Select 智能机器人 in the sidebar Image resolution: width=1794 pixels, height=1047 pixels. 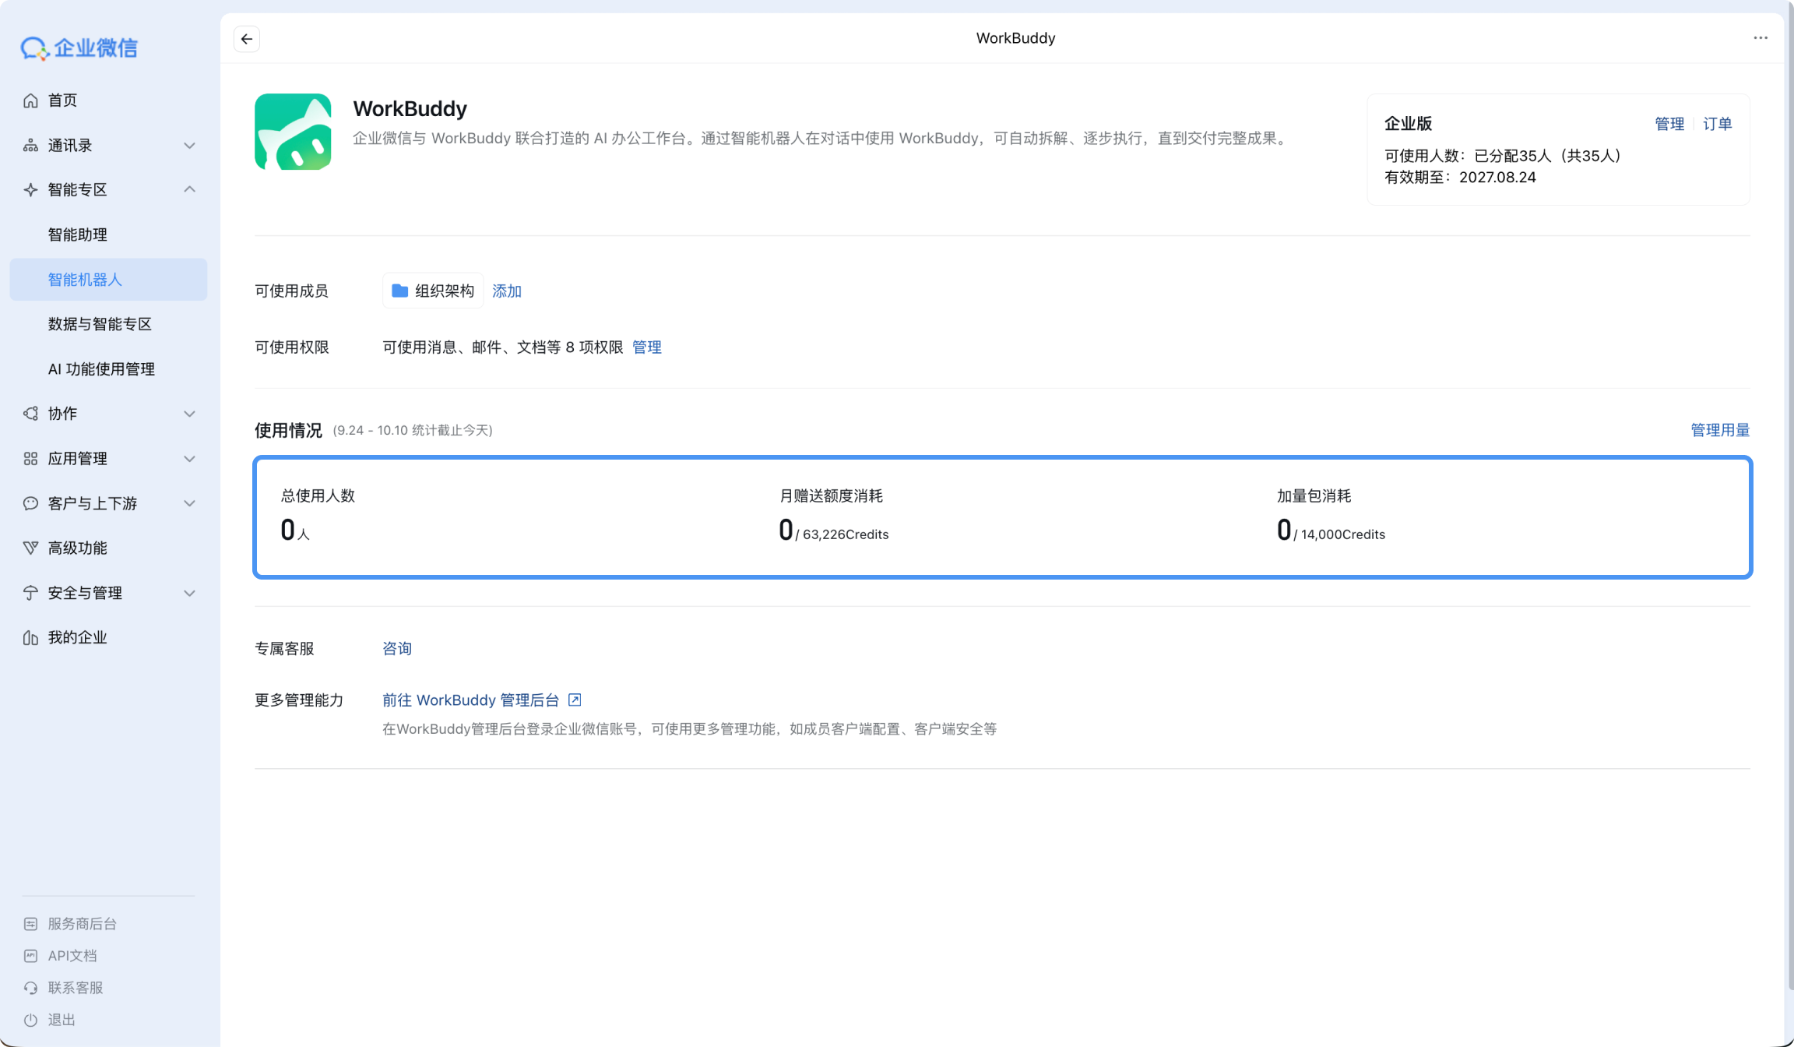pyautogui.click(x=108, y=280)
